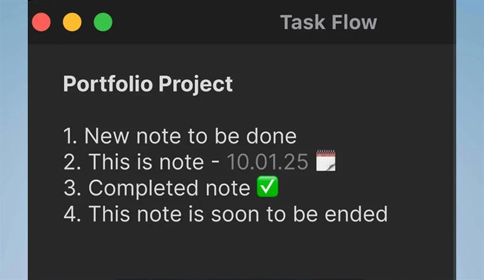This screenshot has height=280, width=484.
Task: Click the calendar icon next to 10.01.25
Action: pos(325,161)
